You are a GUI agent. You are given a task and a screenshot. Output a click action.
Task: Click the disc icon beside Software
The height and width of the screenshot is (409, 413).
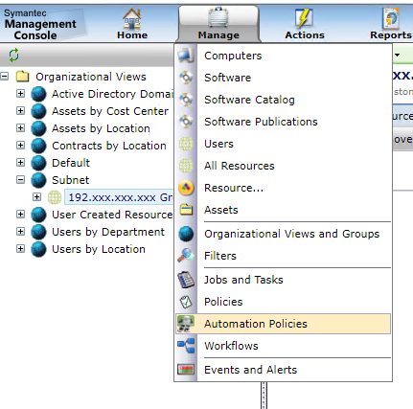click(x=186, y=78)
